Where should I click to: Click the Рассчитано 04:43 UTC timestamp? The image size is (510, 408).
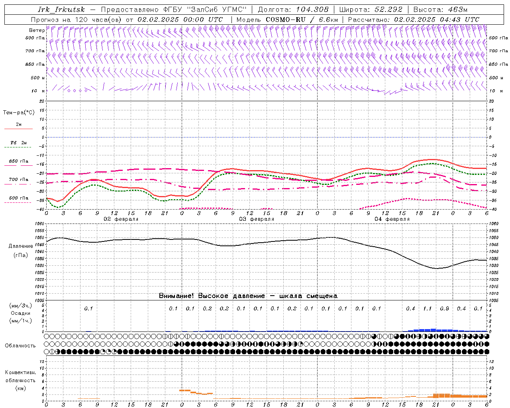(436, 20)
